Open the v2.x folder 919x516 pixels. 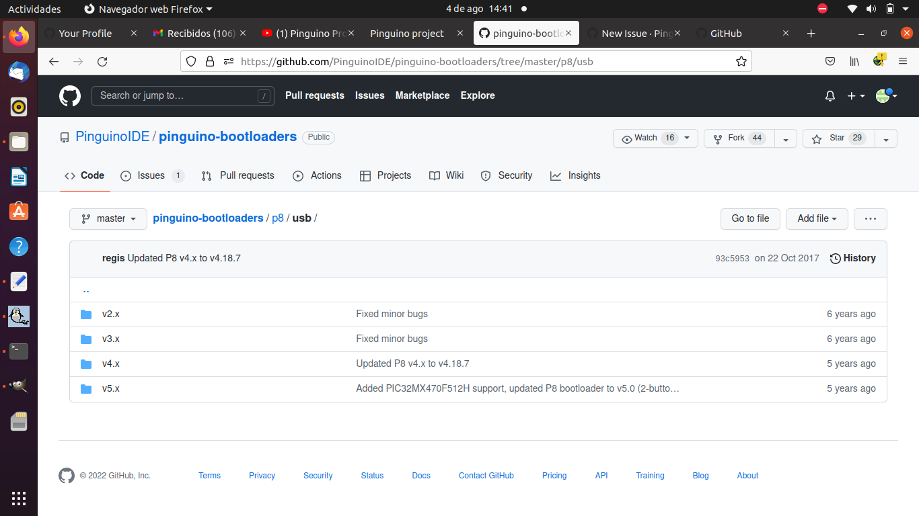111,314
